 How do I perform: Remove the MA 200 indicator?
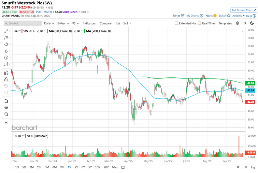[75, 31]
